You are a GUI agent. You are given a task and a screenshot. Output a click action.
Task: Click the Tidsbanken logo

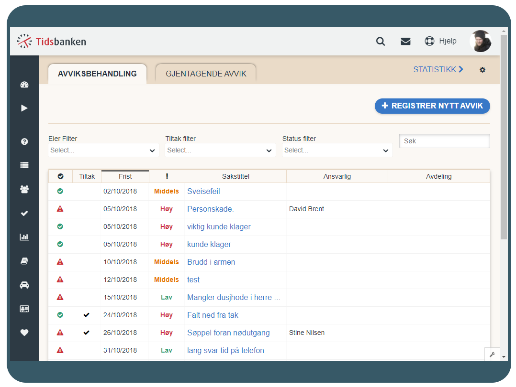[x=52, y=42]
